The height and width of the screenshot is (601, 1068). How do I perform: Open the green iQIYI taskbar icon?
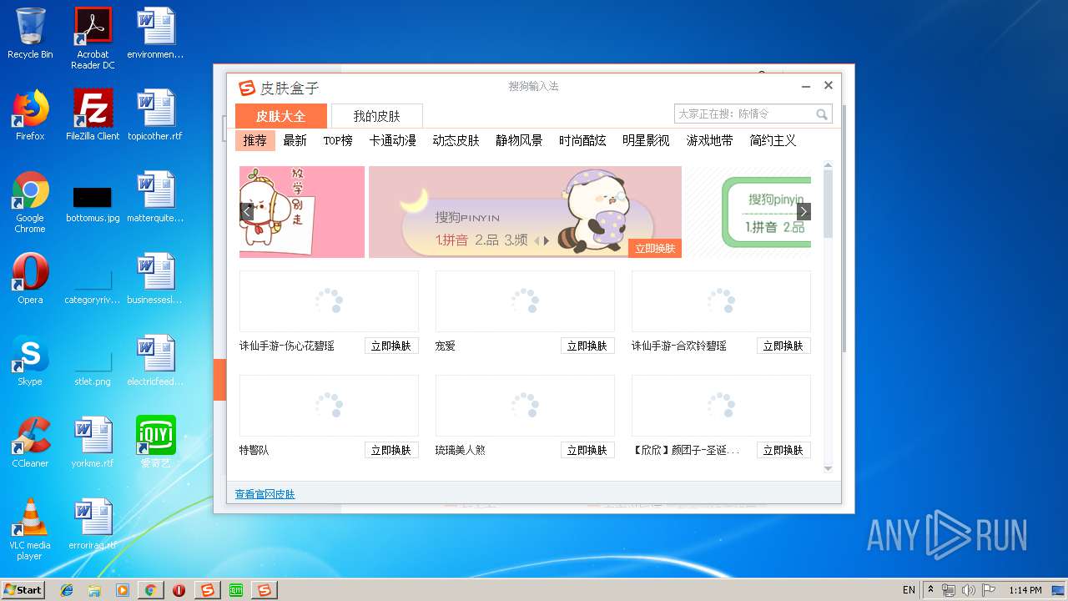[x=236, y=590]
